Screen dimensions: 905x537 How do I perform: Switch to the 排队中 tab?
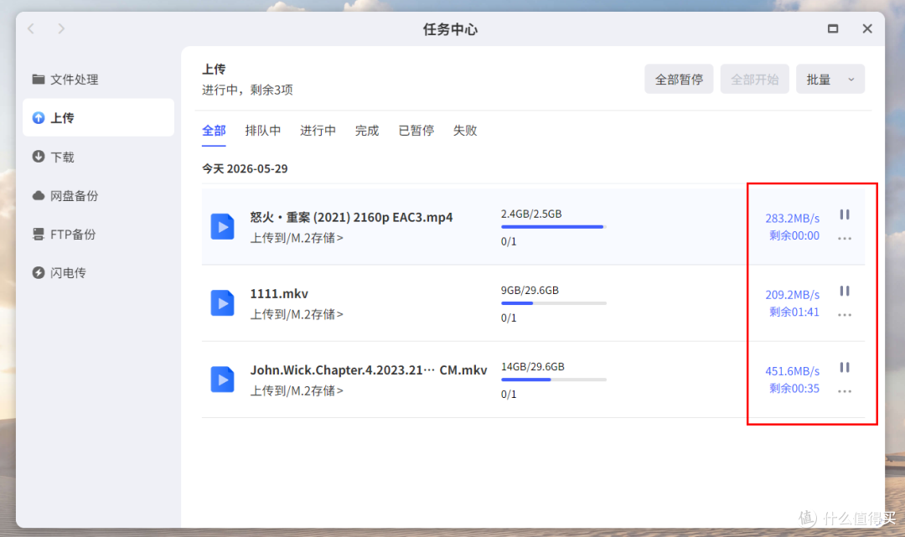tap(262, 131)
